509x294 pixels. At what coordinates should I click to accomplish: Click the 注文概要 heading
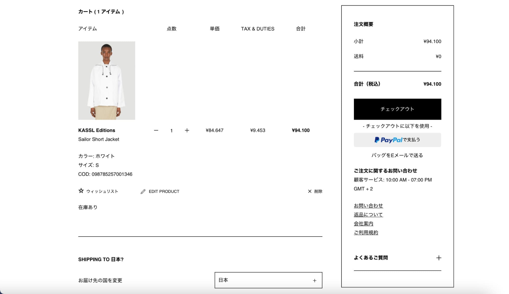coord(363,24)
